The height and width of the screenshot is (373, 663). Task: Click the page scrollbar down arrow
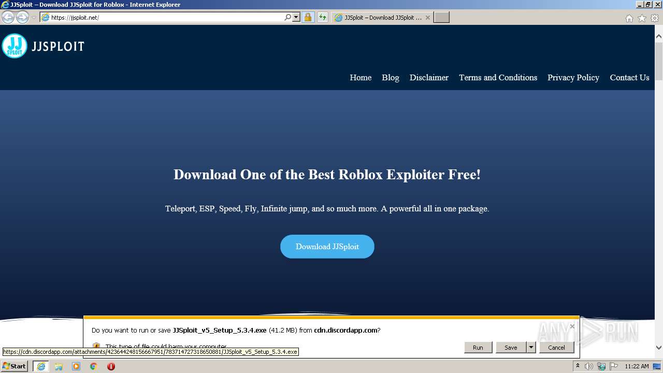[x=659, y=348]
